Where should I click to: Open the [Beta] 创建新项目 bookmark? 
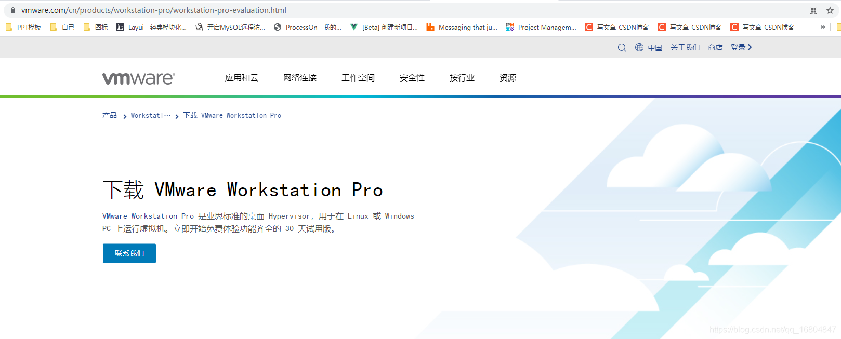[384, 28]
